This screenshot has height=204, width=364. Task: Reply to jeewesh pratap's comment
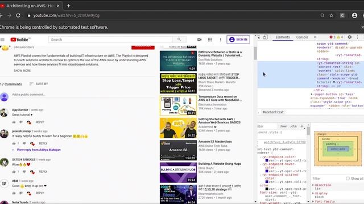pos(43,143)
